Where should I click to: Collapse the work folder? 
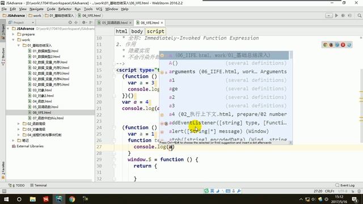14,40
